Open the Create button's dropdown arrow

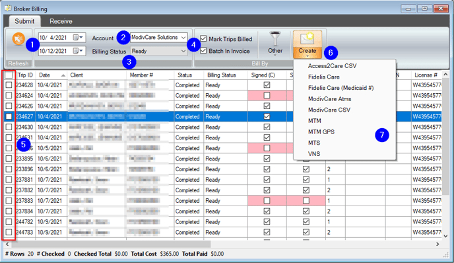308,56
